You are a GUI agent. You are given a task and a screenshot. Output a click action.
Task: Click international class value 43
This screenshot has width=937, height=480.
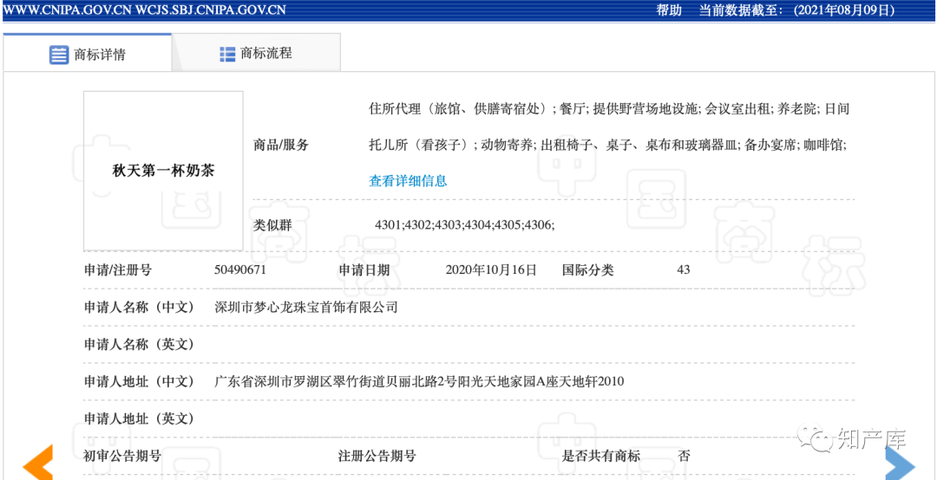coord(684,269)
